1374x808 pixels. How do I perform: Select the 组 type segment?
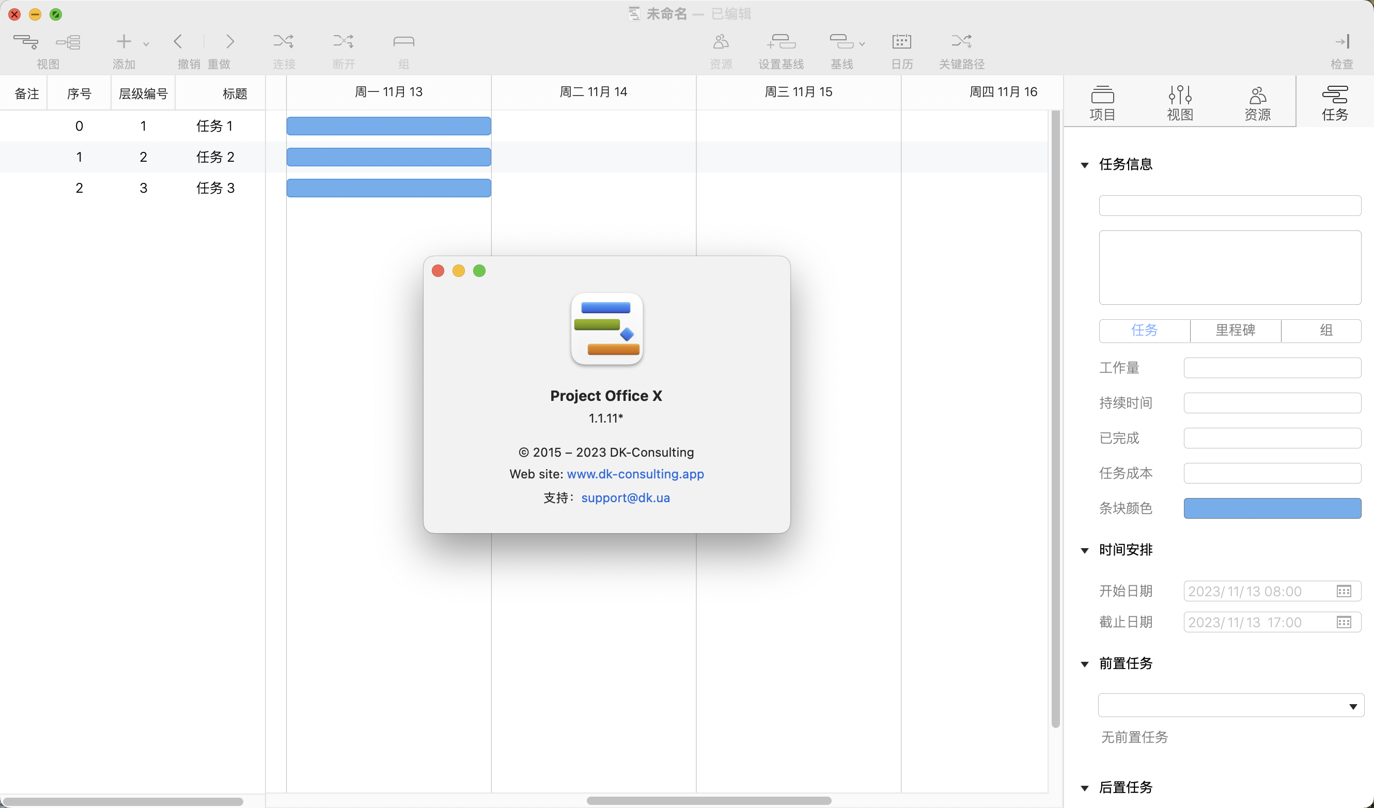pyautogui.click(x=1321, y=331)
